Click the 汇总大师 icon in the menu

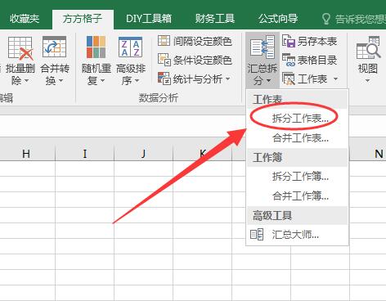click(x=257, y=235)
